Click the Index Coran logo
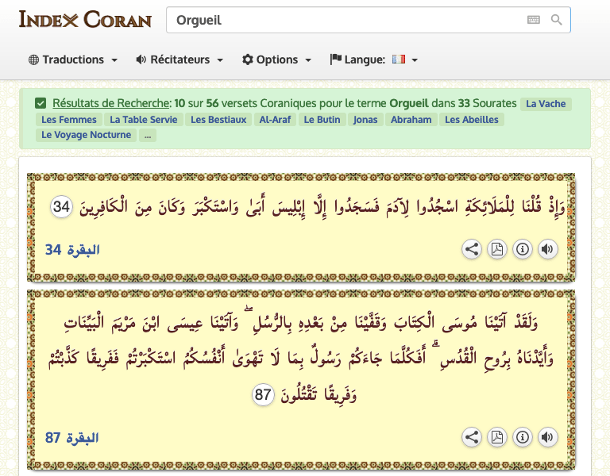 click(85, 19)
